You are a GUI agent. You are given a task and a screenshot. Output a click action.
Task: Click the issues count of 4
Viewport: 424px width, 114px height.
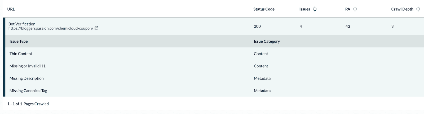(x=301, y=26)
